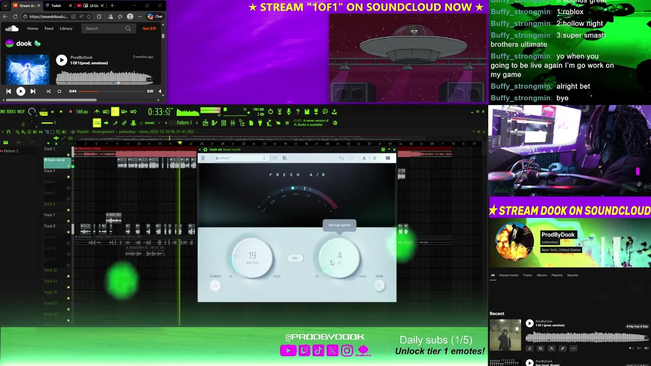Select Pattern 1 in the pattern picker
Image resolution: width=651 pixels, height=366 pixels.
(10, 151)
